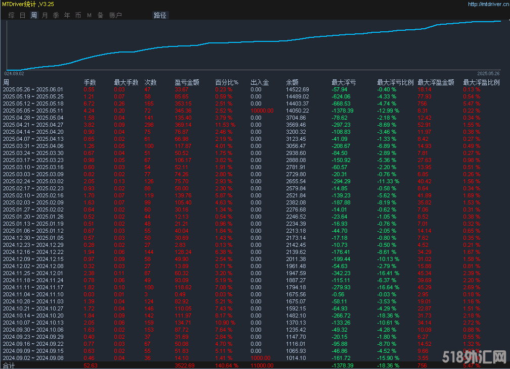Click the 百分比% column header

pos(227,82)
